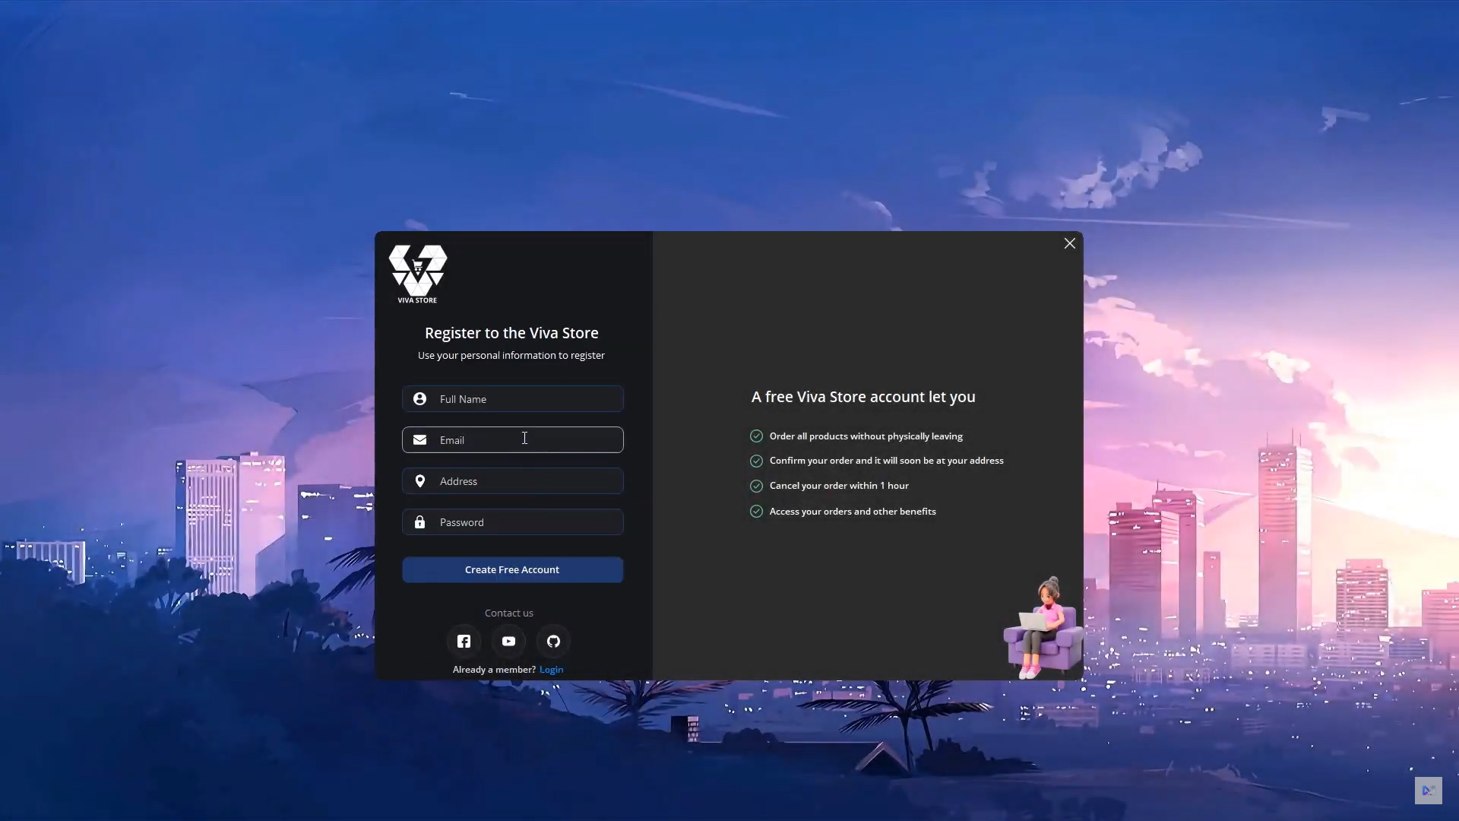Click the recorder icon in bottom-right corner

pyautogui.click(x=1428, y=791)
